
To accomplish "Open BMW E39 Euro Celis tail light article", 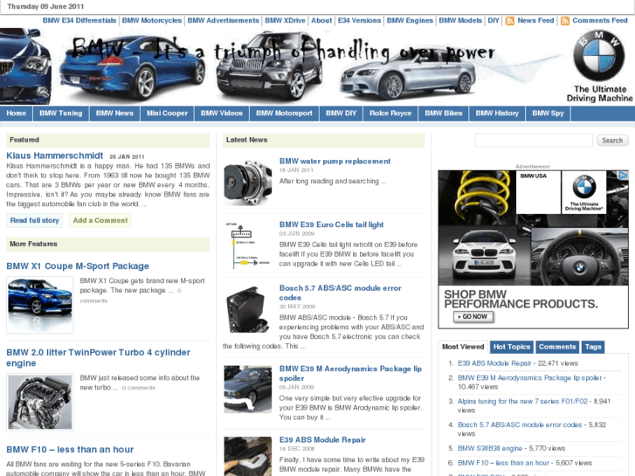I will [x=331, y=224].
